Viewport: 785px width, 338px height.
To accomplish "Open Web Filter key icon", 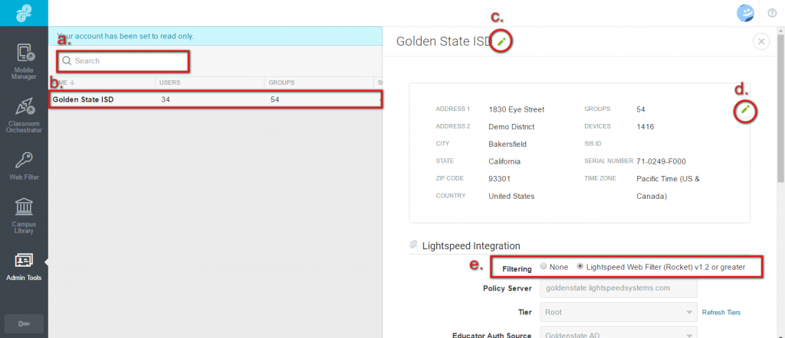I will (24, 161).
